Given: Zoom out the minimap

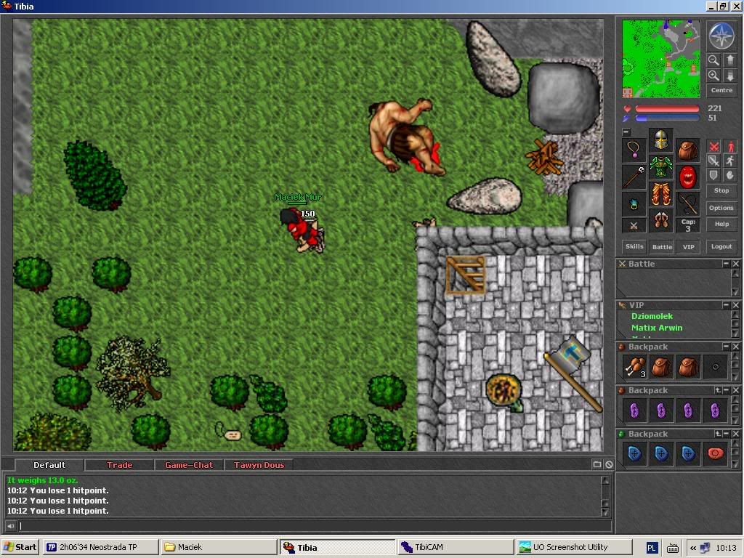Looking at the screenshot, I should pyautogui.click(x=713, y=60).
